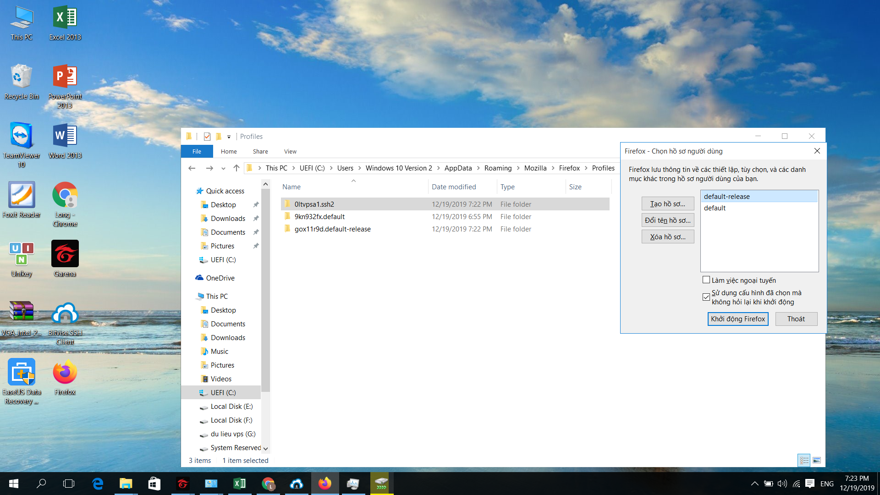880x495 pixels.
Task: Enable the Làm việc ngoại tuyến checkbox
Action: coord(706,280)
